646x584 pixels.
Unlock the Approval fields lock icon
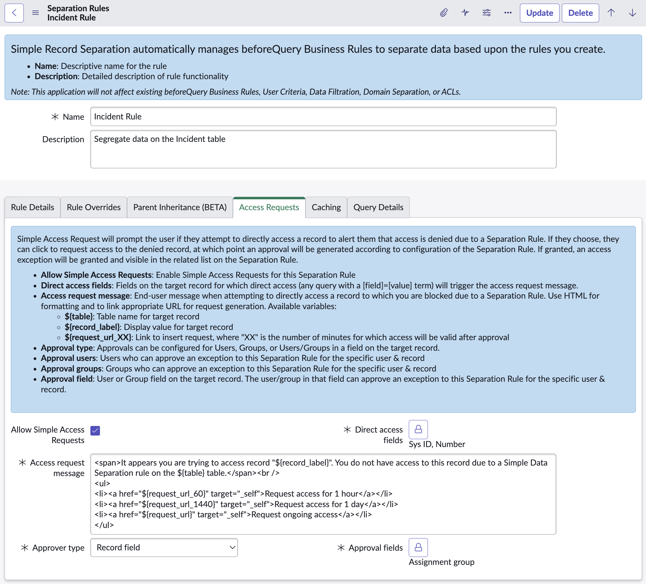(x=418, y=547)
